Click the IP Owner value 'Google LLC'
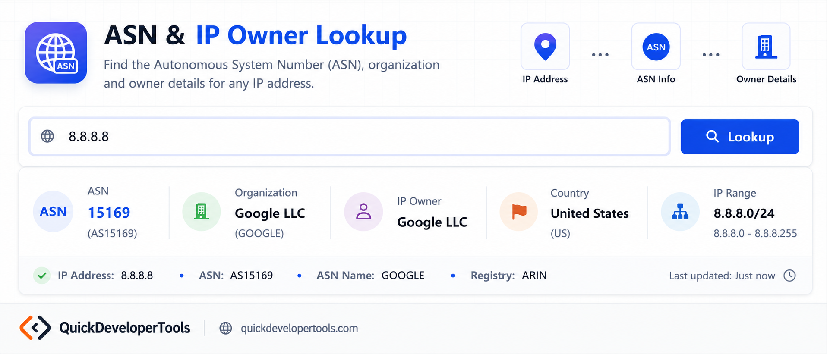The image size is (827, 354). coord(432,222)
